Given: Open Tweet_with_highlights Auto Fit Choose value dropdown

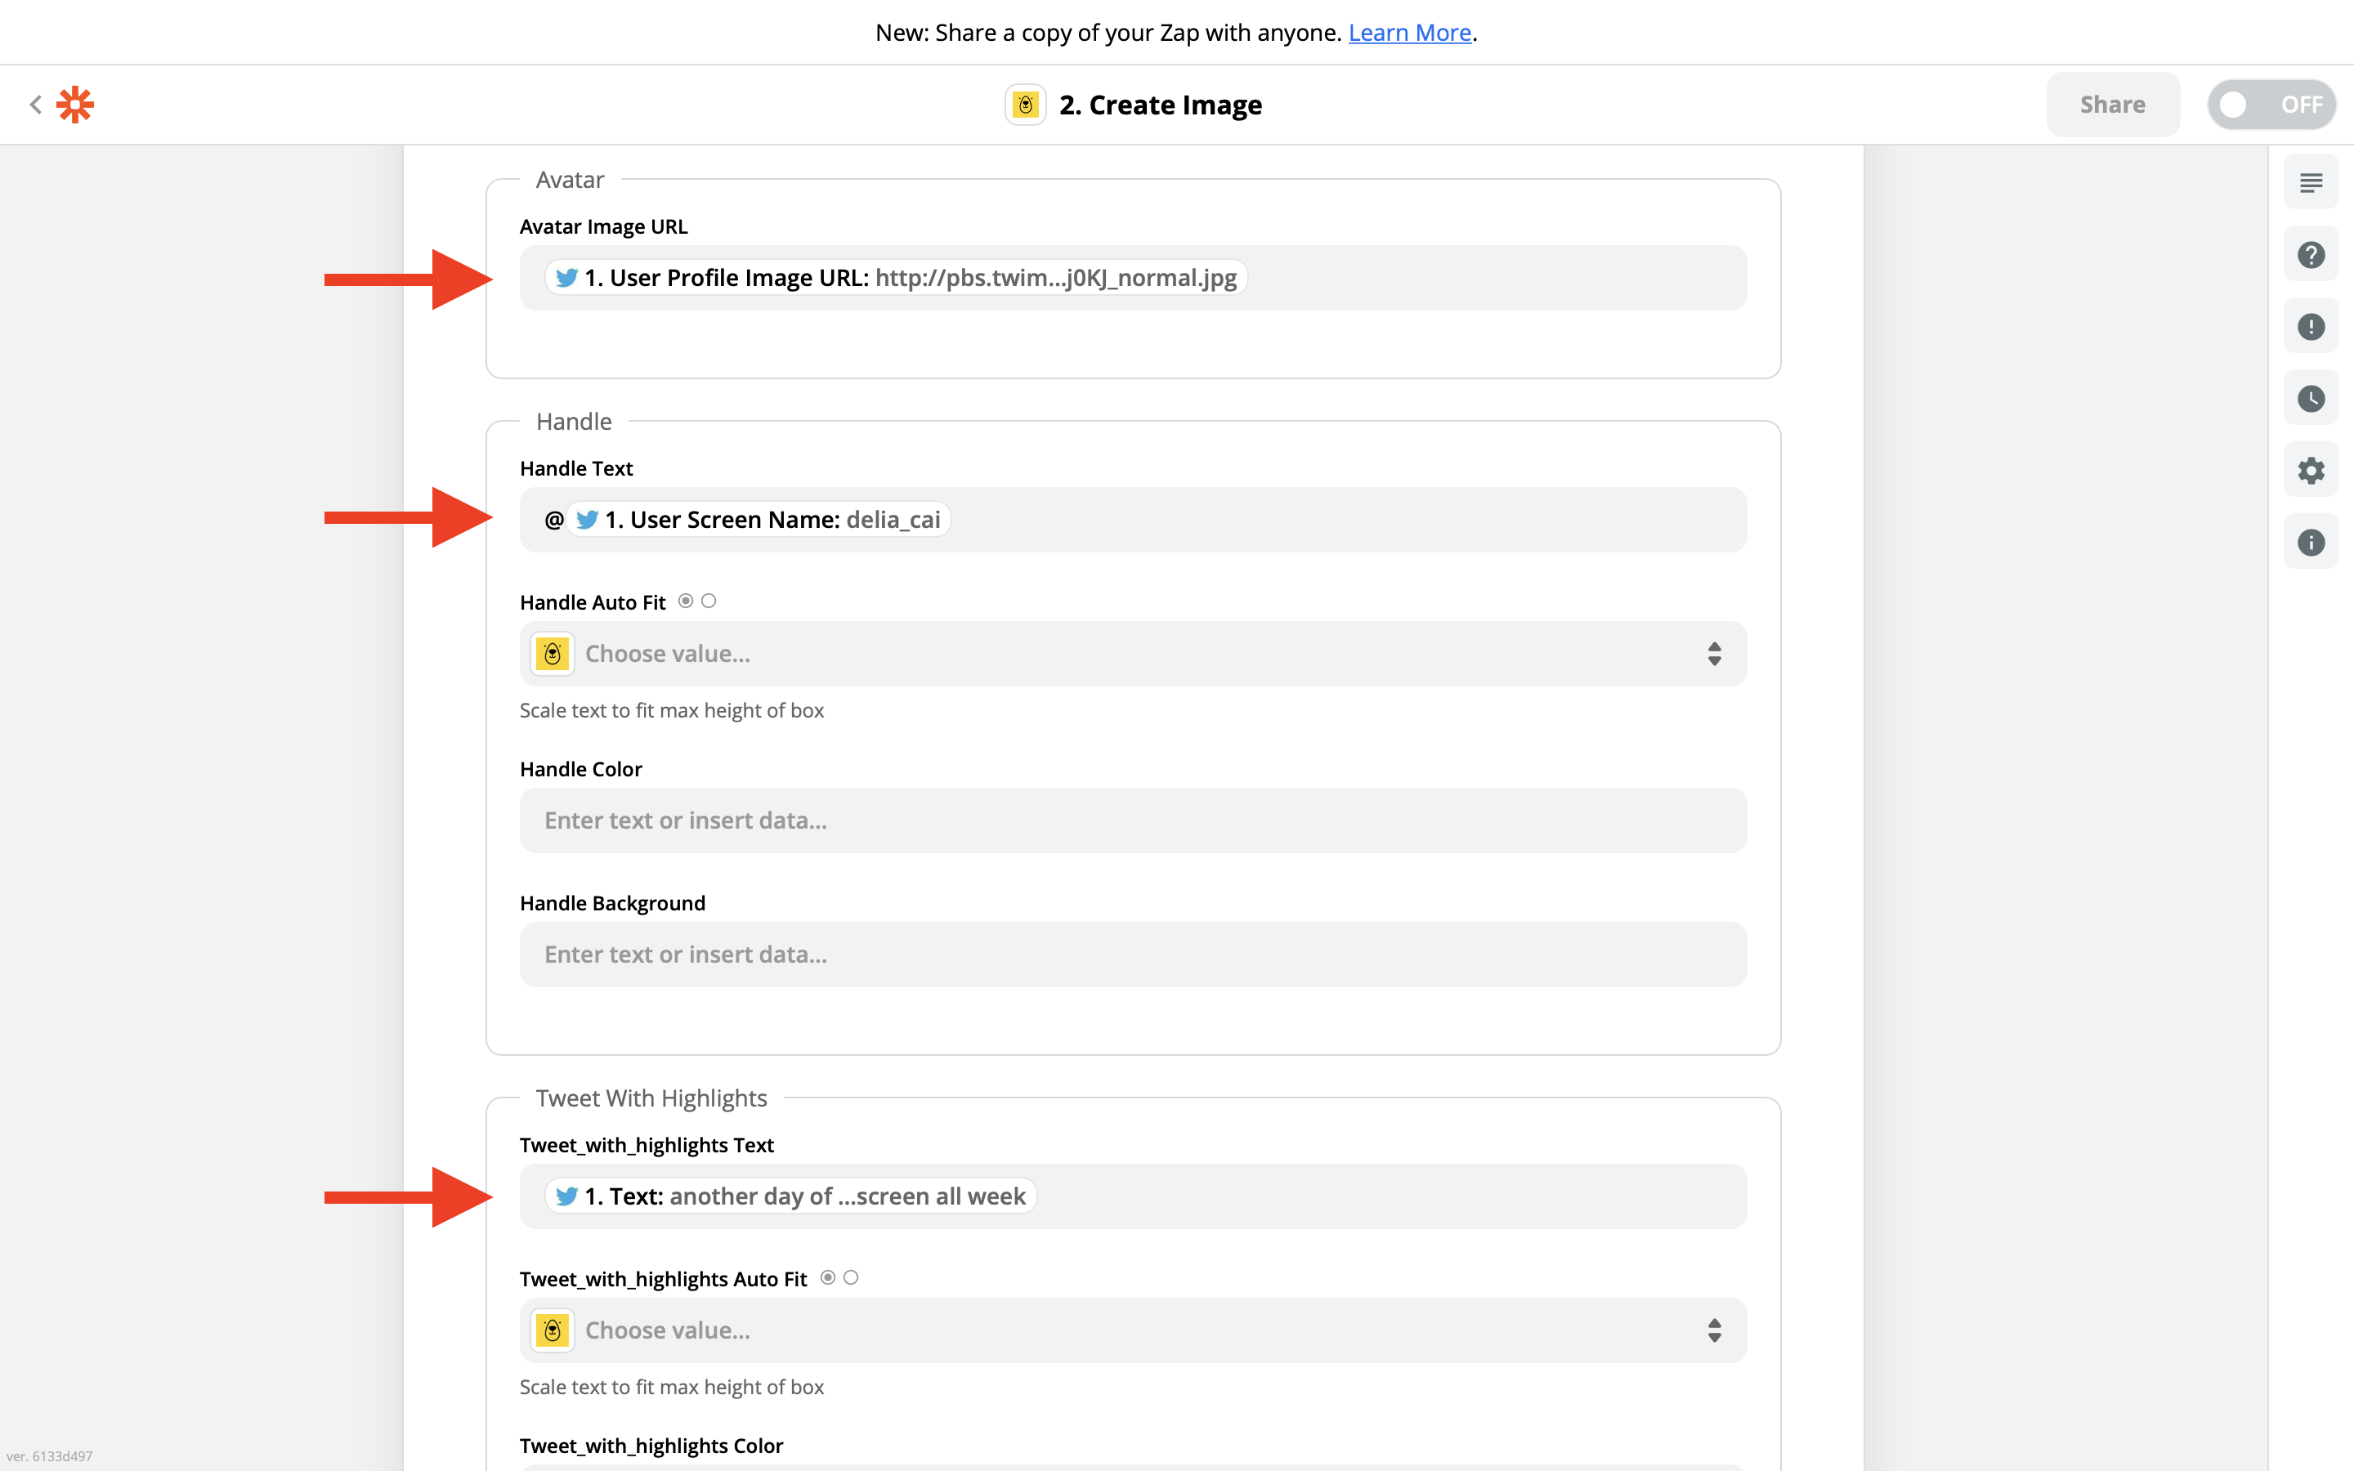Looking at the screenshot, I should [1133, 1330].
